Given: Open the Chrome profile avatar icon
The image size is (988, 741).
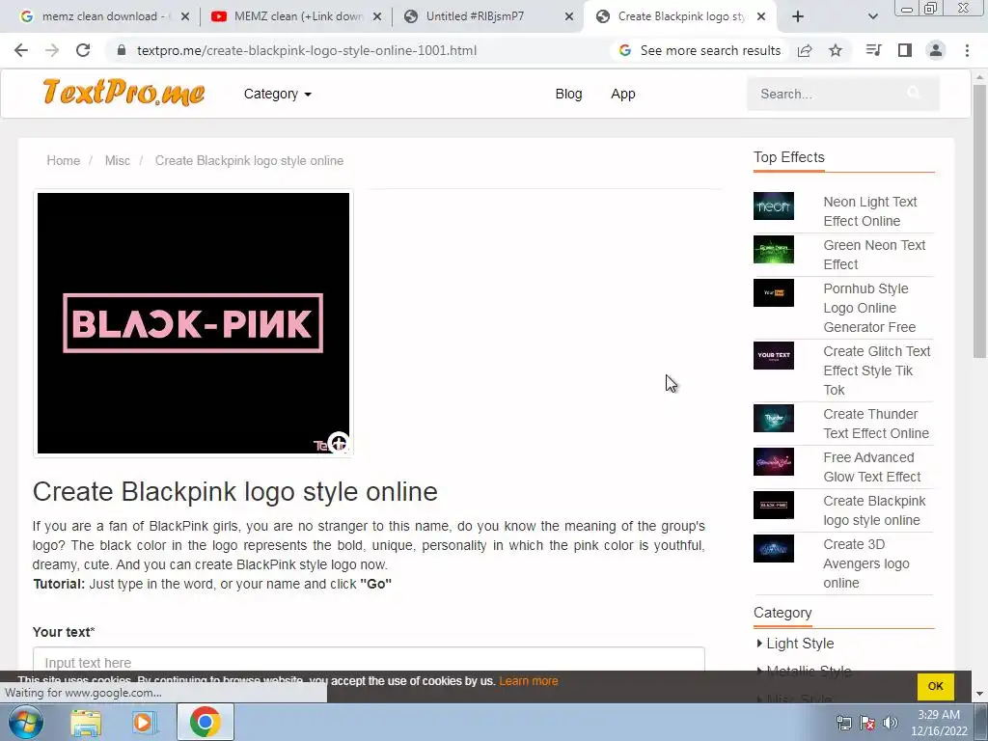Looking at the screenshot, I should (936, 50).
